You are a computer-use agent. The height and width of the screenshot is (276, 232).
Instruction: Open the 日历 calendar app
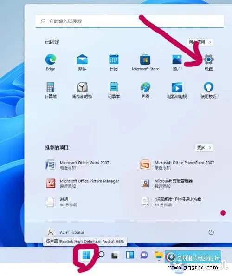click(x=114, y=62)
